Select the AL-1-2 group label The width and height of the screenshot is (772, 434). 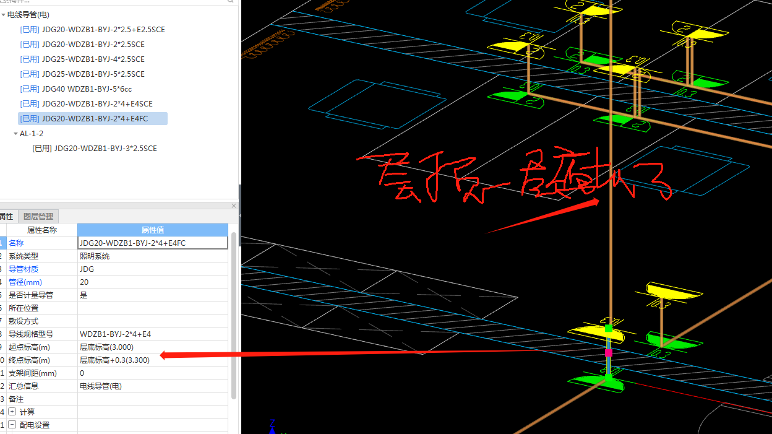pyautogui.click(x=32, y=133)
